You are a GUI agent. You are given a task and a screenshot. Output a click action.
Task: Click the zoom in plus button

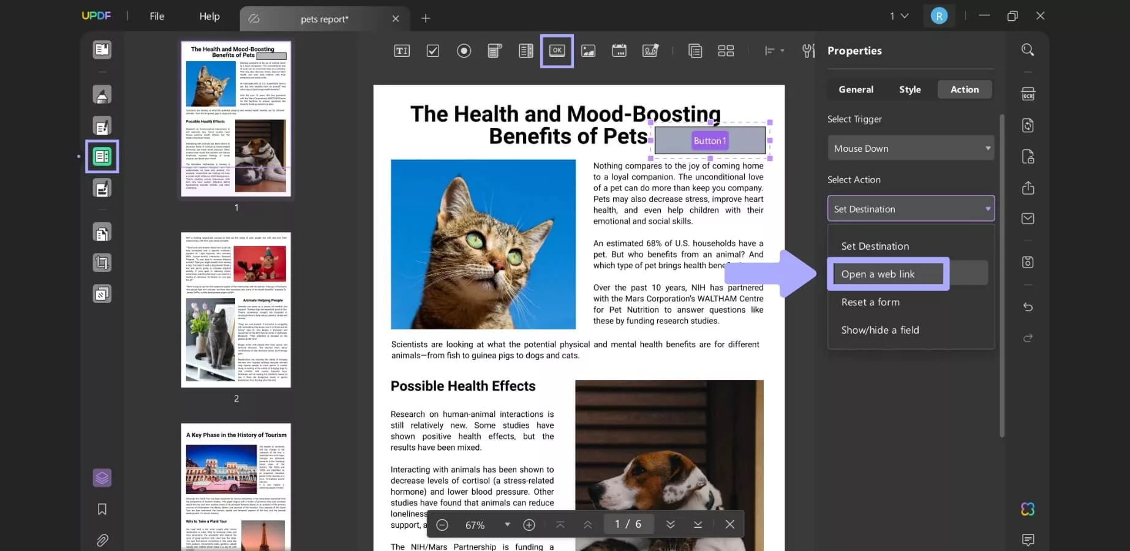pyautogui.click(x=529, y=525)
